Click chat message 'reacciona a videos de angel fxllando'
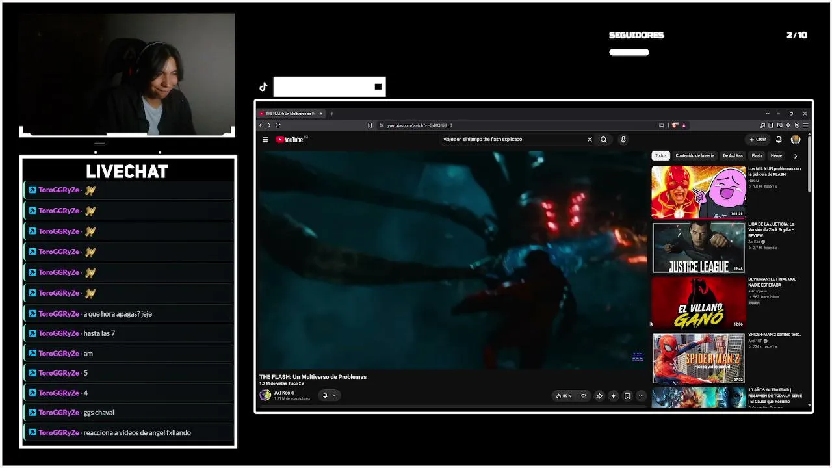This screenshot has width=832, height=468. click(x=137, y=433)
